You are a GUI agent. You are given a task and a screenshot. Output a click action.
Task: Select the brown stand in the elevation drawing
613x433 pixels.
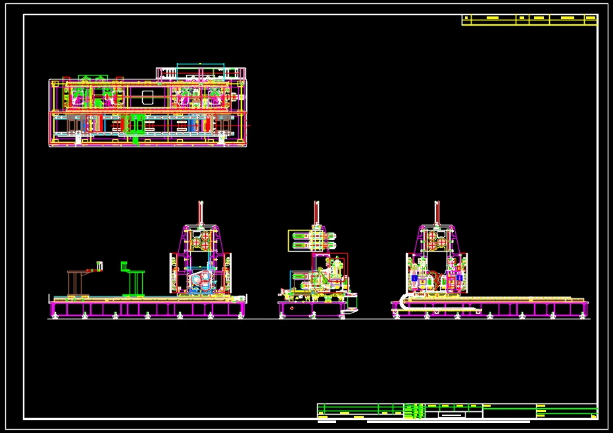tap(84, 279)
